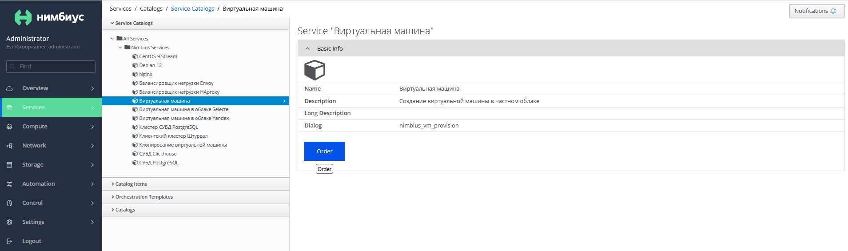This screenshot has height=251, width=848.
Task: Open the Control menu
Action: (51, 203)
